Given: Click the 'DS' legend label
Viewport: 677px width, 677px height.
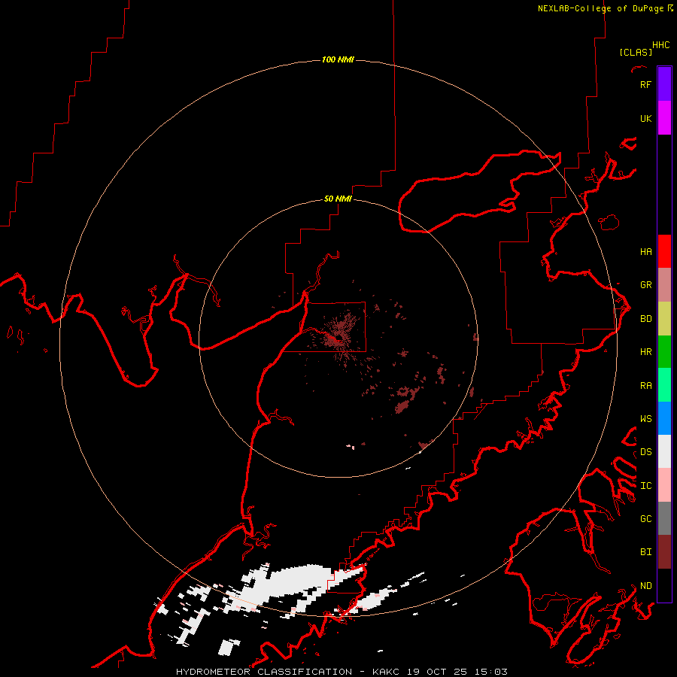Looking at the screenshot, I should pyautogui.click(x=645, y=452).
